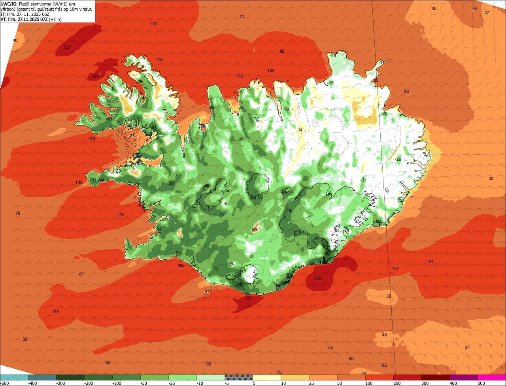
Task: Click the map value '38'
Action: [x=389, y=296]
